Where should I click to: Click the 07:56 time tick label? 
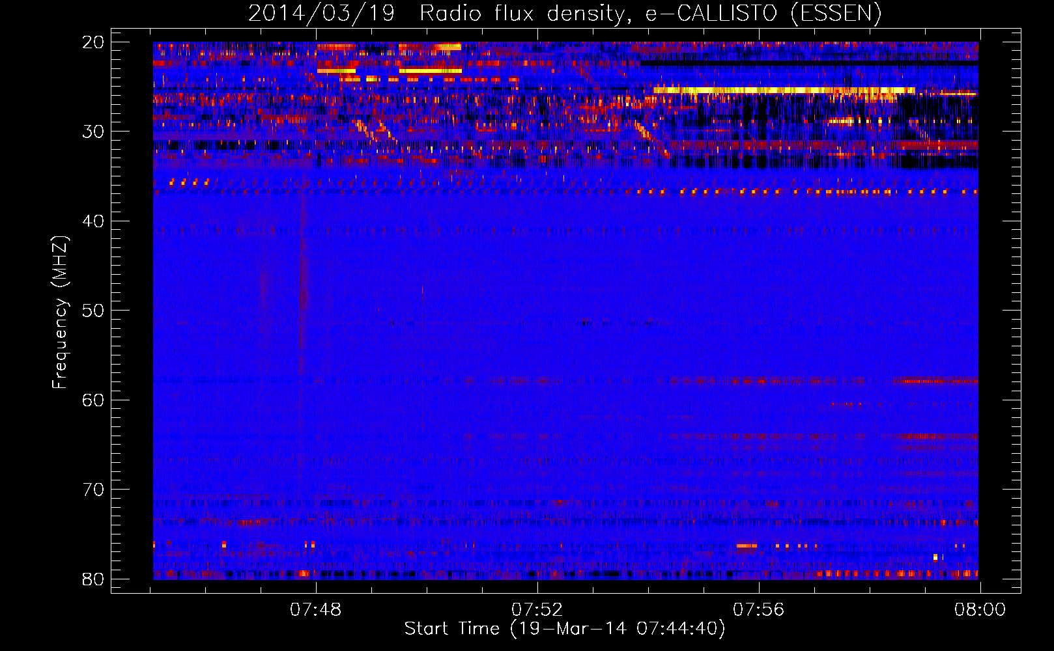759,610
